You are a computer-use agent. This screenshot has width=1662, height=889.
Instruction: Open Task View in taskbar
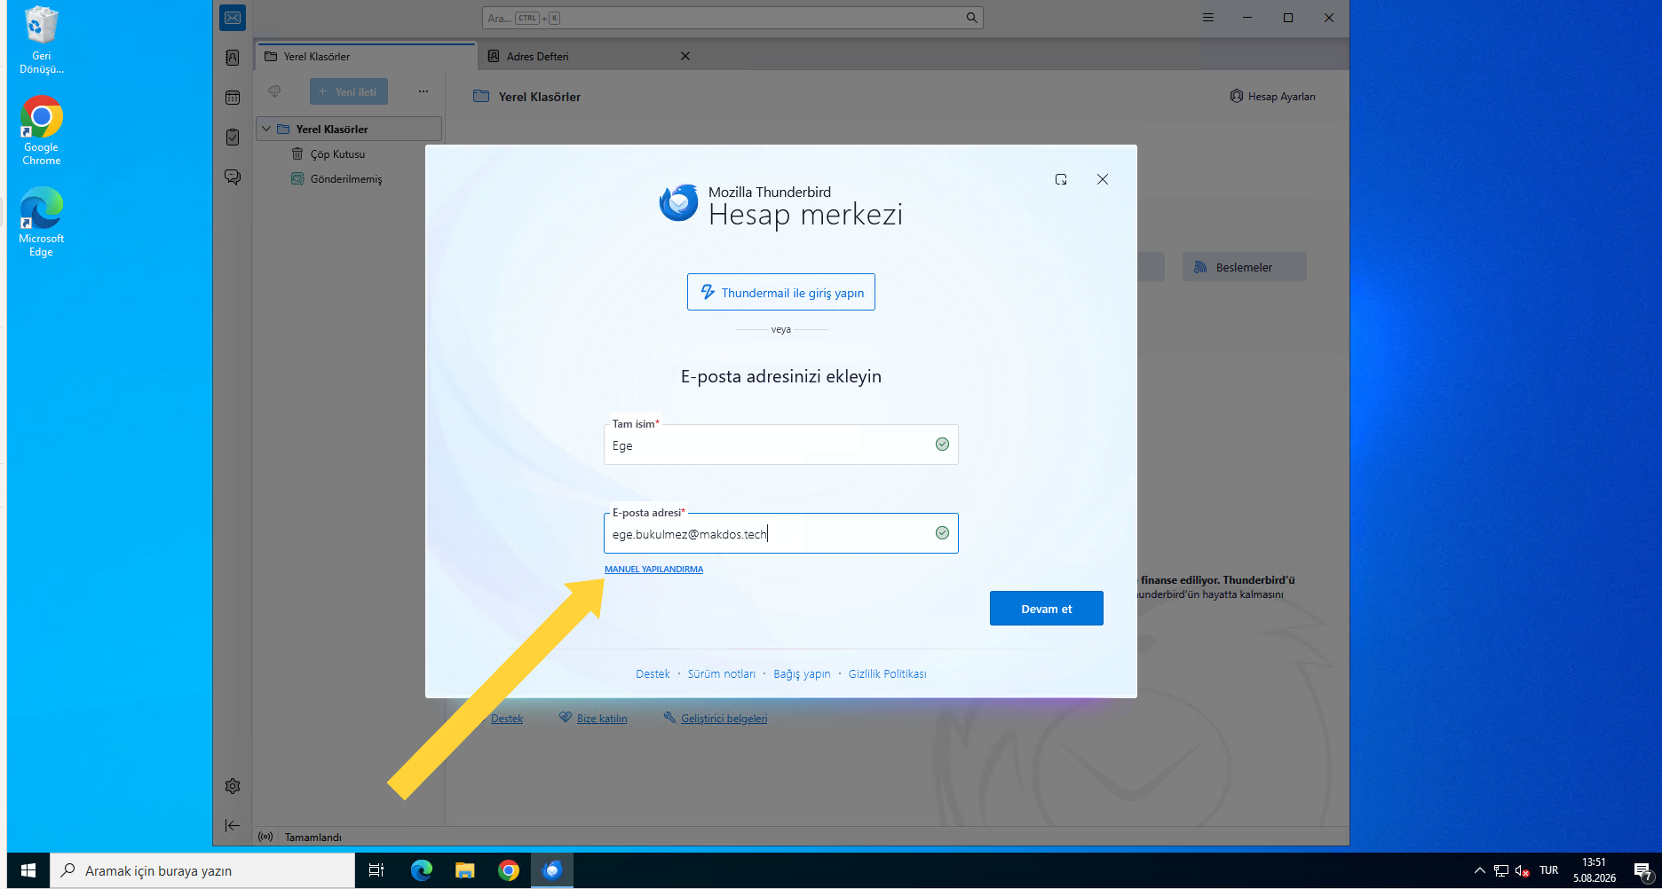tap(376, 870)
